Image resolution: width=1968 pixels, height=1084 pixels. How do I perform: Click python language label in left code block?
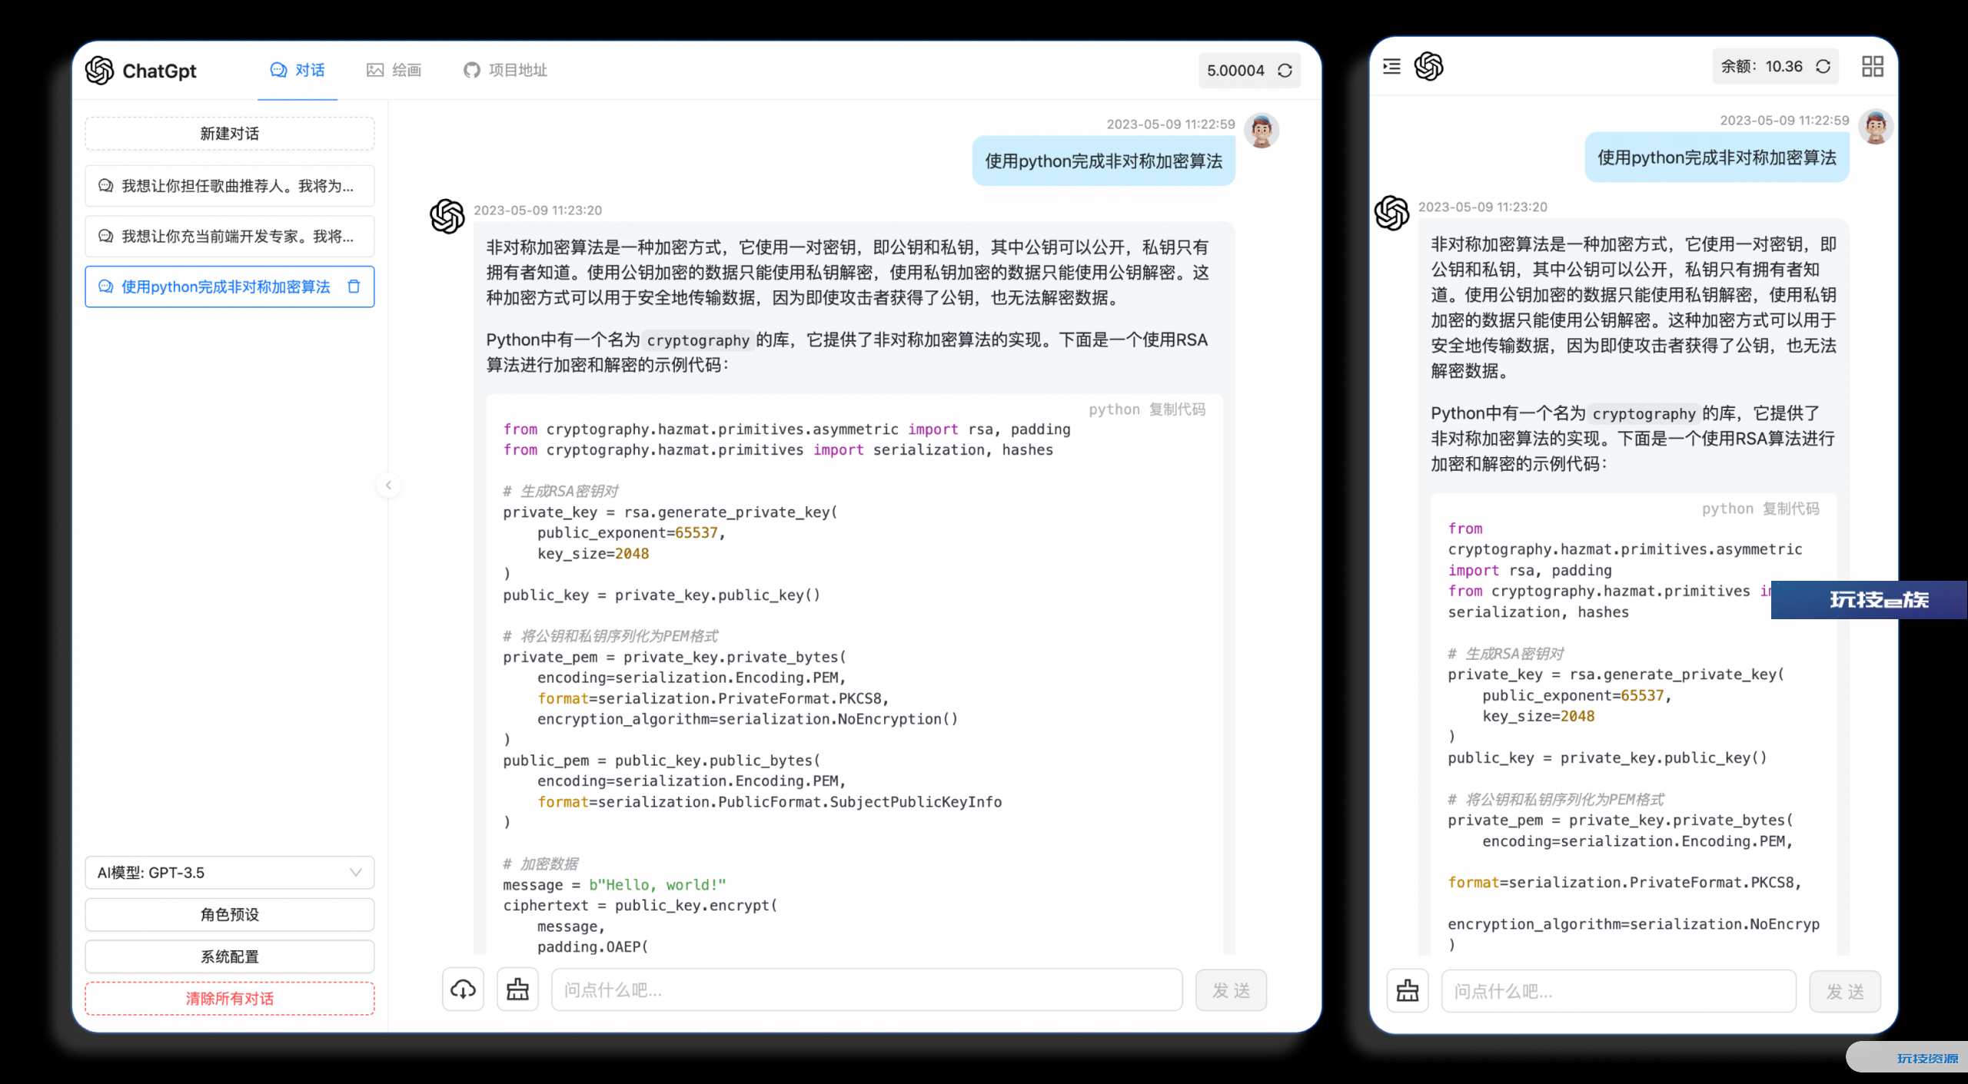tap(1114, 409)
